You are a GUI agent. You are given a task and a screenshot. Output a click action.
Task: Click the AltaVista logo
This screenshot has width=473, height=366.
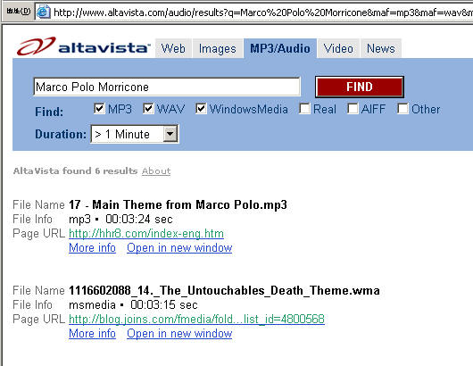tap(83, 46)
